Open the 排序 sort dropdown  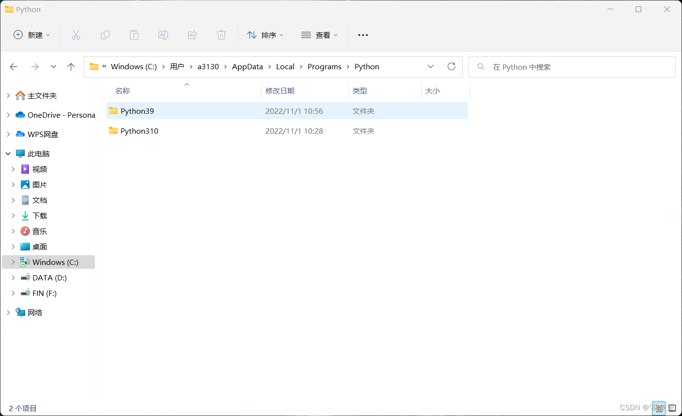[265, 34]
